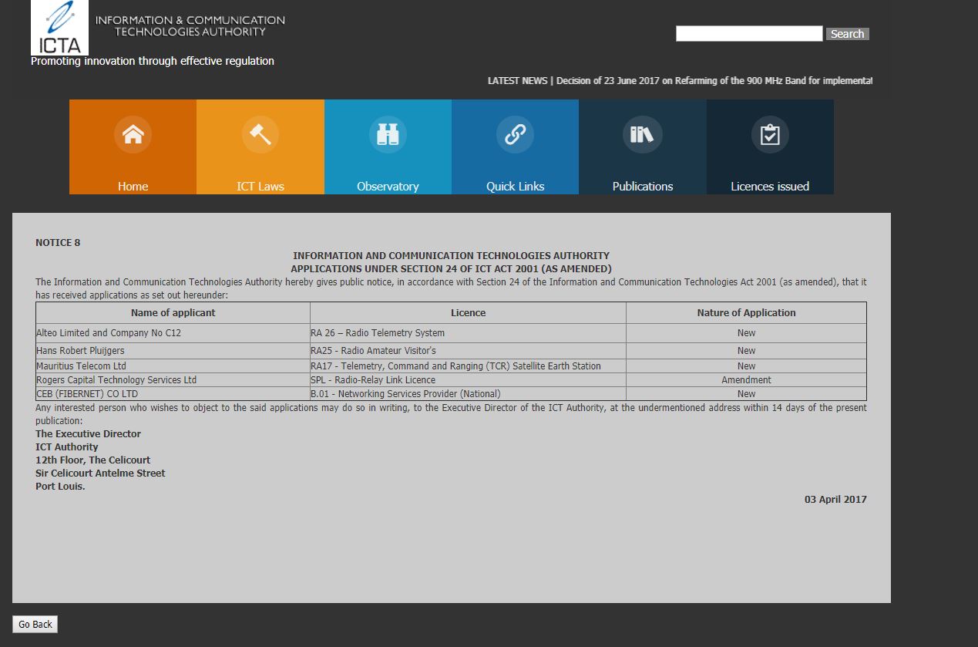Viewport: 978px width, 647px height.
Task: Click the Information & Communication Technologies Authority title
Action: click(190, 25)
